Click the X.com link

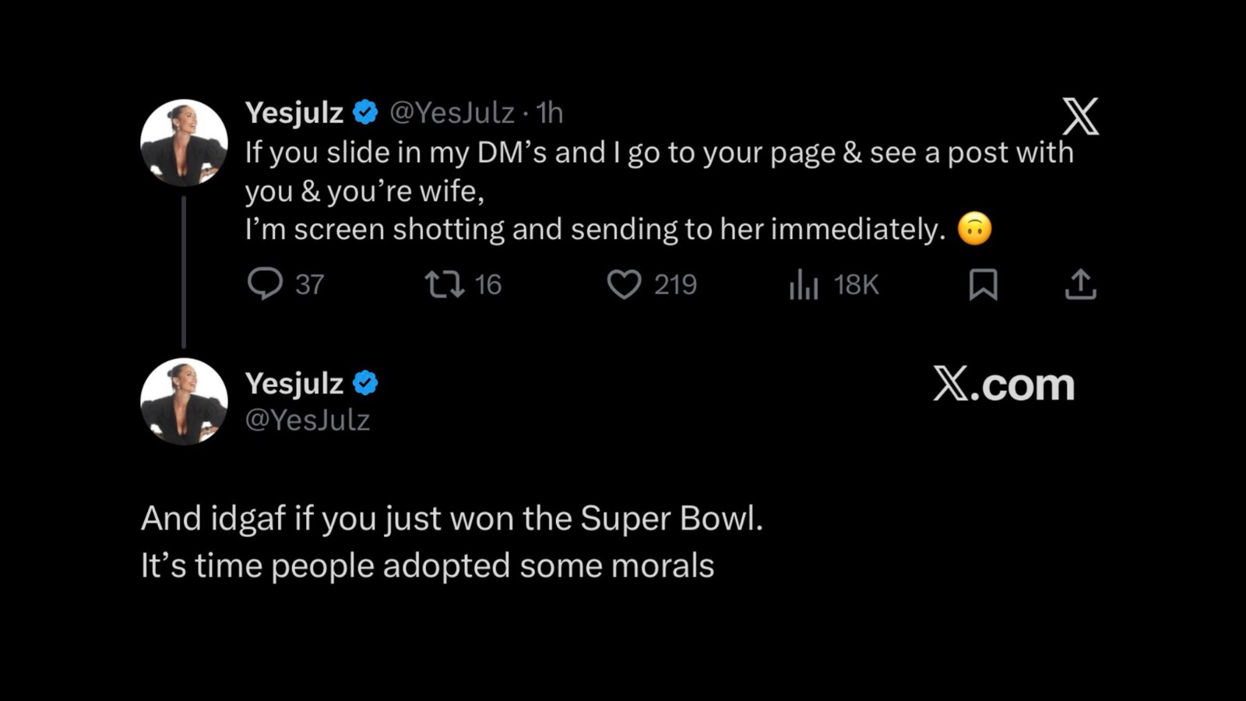1005,384
